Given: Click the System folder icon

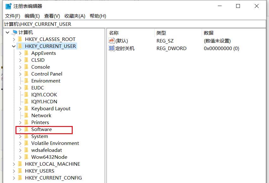Looking at the screenshot, I should 26,136.
